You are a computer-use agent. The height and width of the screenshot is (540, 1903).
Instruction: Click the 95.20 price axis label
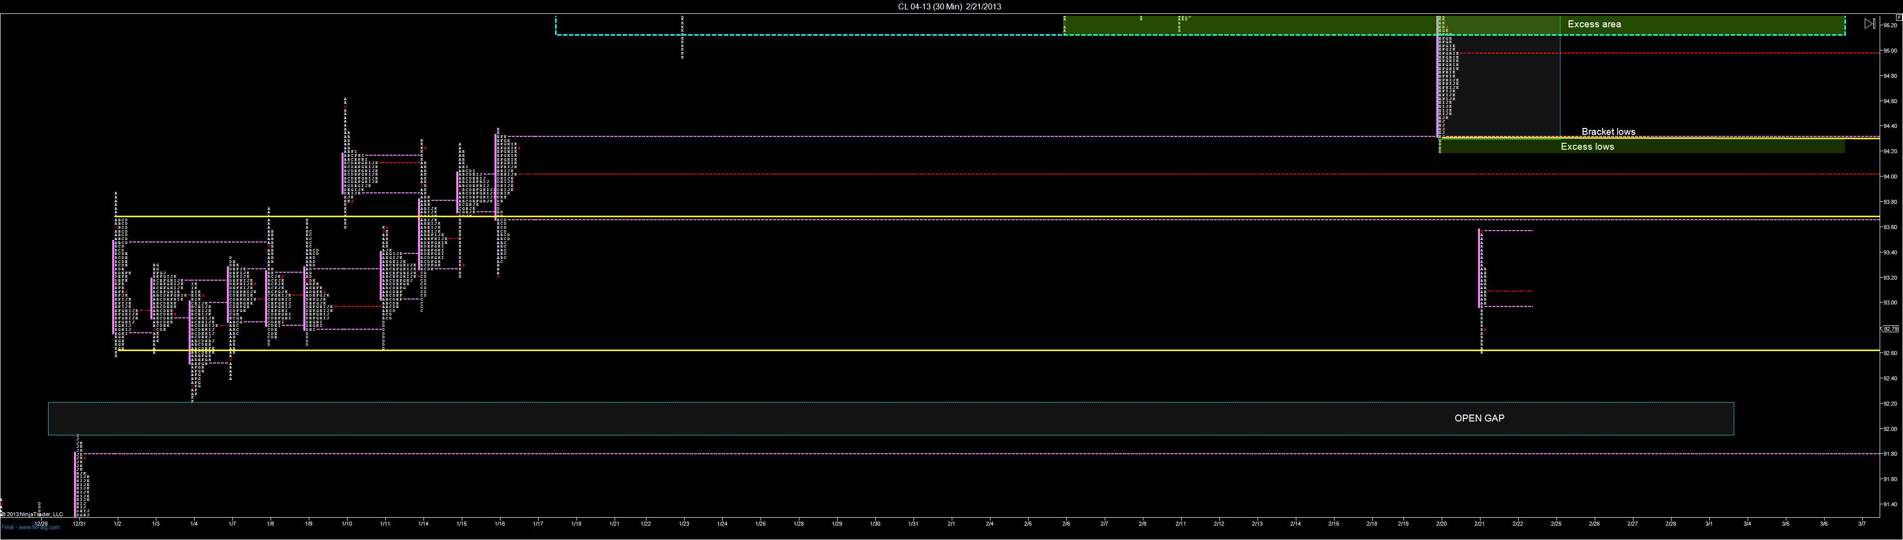point(1890,25)
